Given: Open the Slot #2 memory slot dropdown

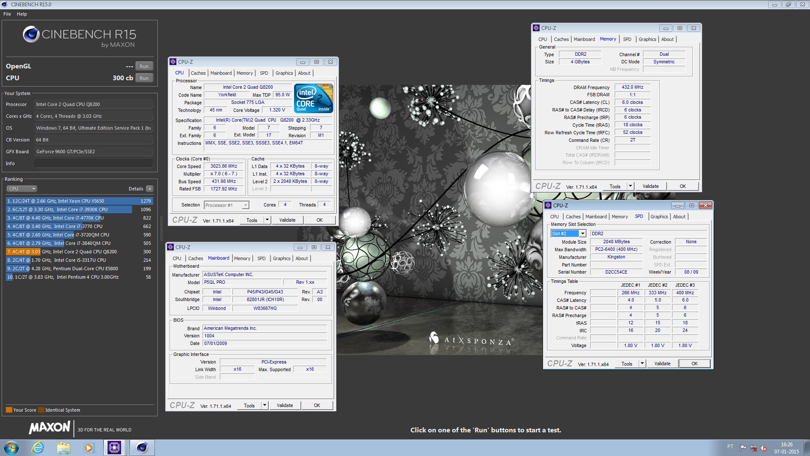Looking at the screenshot, I should point(568,233).
